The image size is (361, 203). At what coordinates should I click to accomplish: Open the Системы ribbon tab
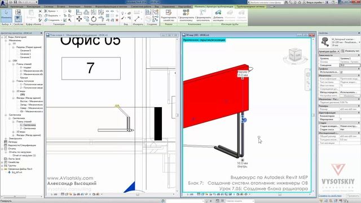(x=49, y=6)
